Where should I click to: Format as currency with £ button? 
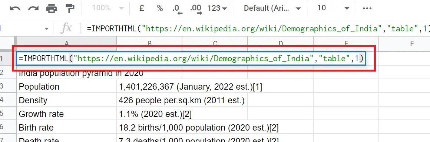click(142, 8)
